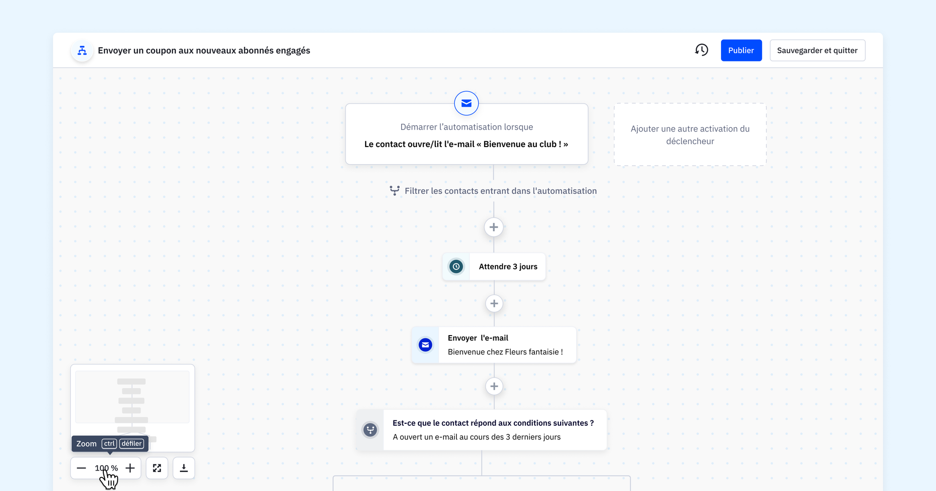936x491 pixels.
Task: Click the fit-to-screen expand icon
Action: pyautogui.click(x=157, y=468)
